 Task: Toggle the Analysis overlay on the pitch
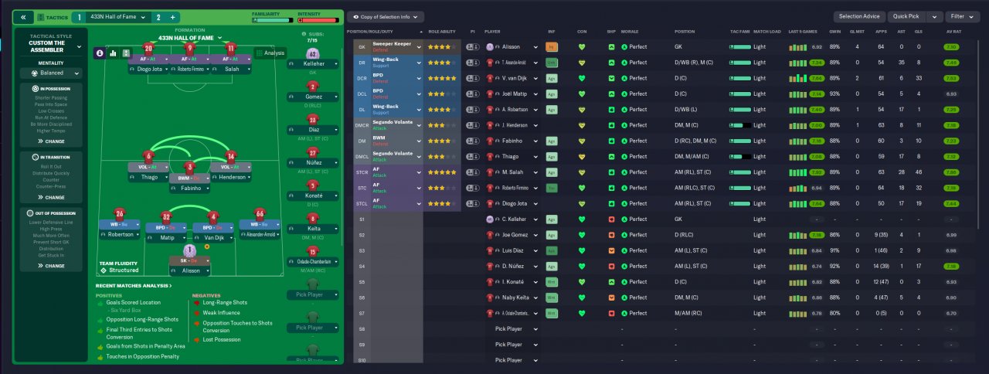click(270, 53)
